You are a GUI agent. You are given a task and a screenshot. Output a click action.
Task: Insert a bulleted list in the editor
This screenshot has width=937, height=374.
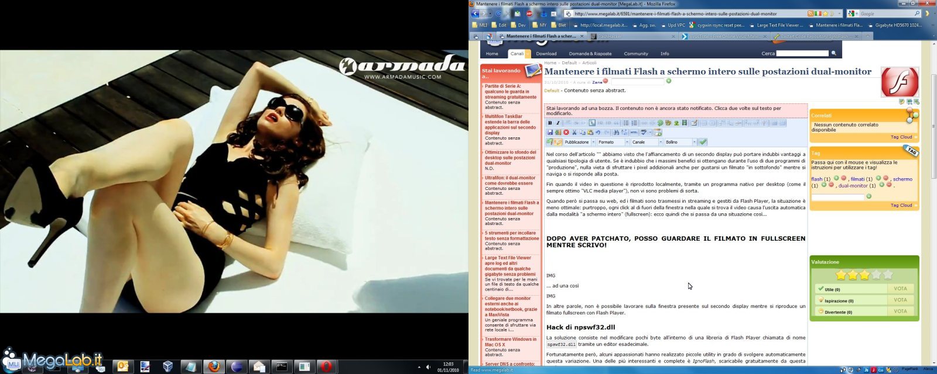(626, 123)
